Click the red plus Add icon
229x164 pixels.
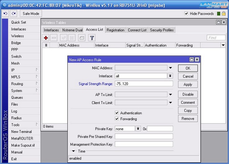click(x=46, y=38)
